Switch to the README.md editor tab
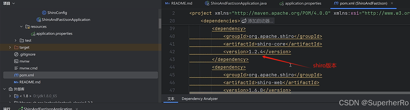The width and height of the screenshot is (410, 110). coord(179,3)
